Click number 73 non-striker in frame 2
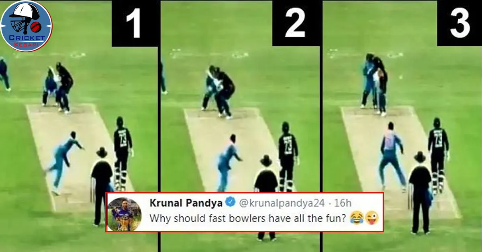This screenshot has height=252, width=482. 288,156
